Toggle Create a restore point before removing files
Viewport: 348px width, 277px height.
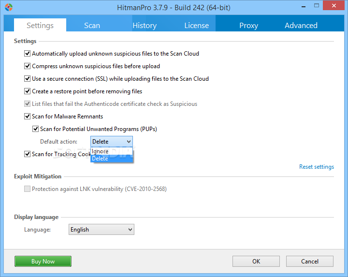27,91
